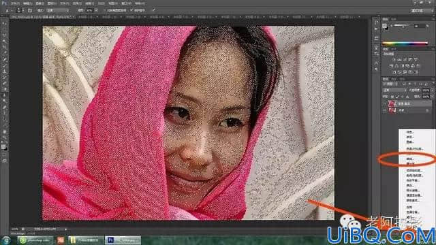Open the layer Fill dropdown arrow
The width and height of the screenshot is (436, 245).
point(432,97)
